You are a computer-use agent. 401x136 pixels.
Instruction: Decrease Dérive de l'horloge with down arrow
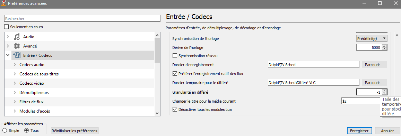384,49
